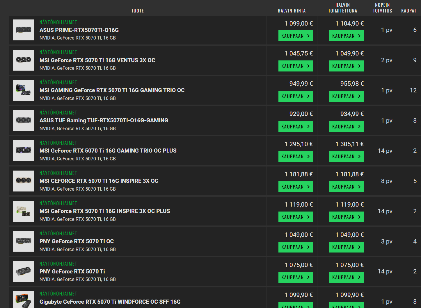Click Kauppaan under the 955,98 € price

(347, 96)
